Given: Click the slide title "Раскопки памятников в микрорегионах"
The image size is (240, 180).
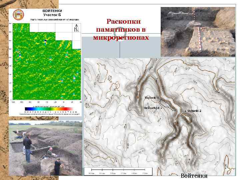Looking at the screenshot, I should point(121,29).
